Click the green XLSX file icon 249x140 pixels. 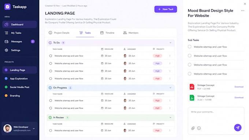tap(192, 98)
